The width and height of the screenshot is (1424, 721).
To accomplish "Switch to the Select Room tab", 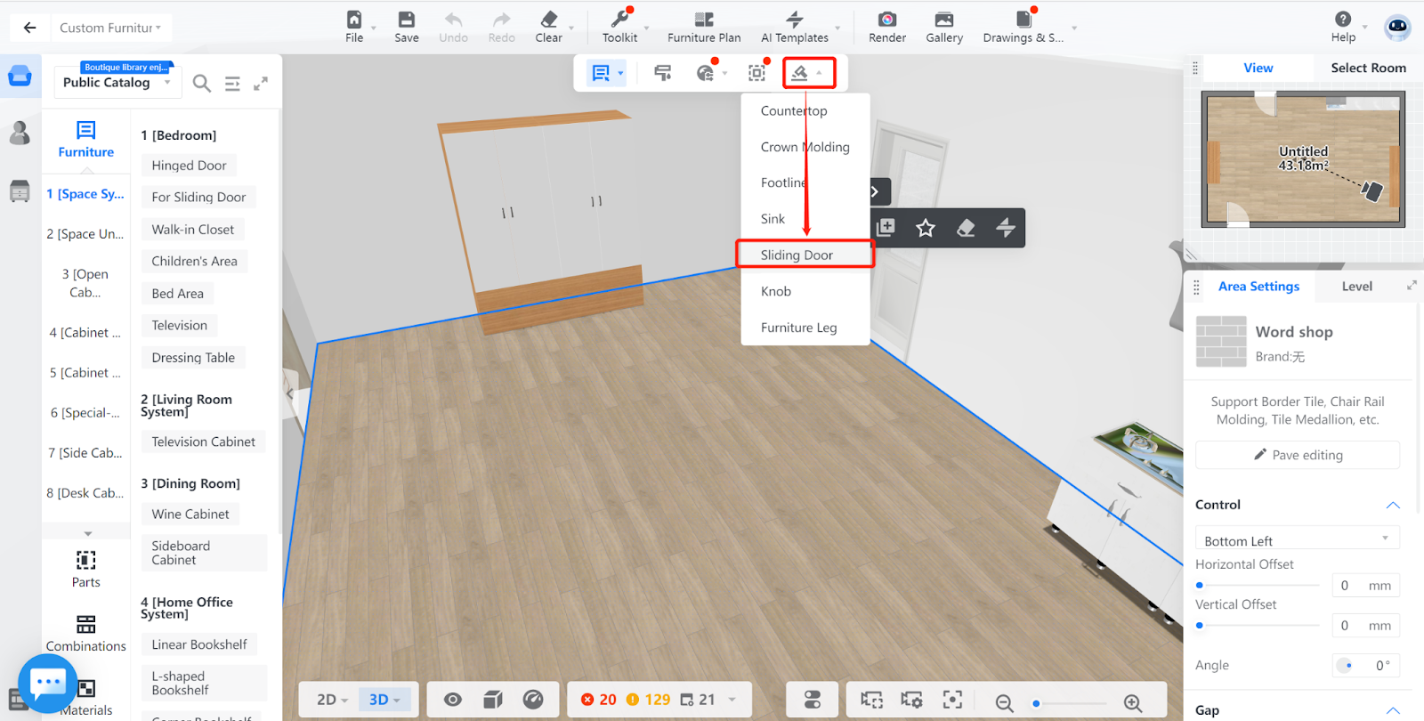I will (x=1368, y=68).
